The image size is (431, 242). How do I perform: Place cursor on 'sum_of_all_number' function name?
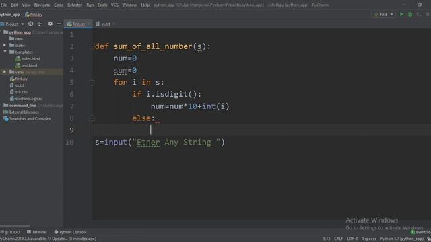(153, 46)
